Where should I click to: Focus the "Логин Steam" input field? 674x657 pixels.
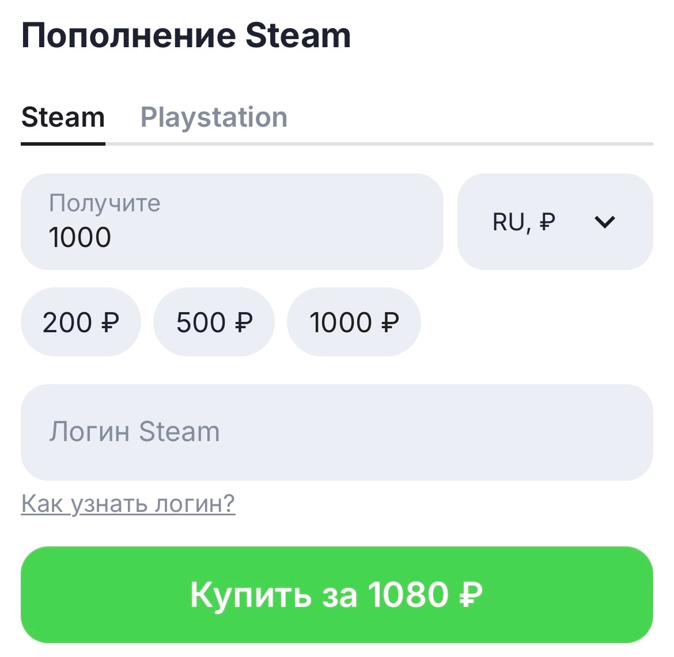(x=336, y=432)
